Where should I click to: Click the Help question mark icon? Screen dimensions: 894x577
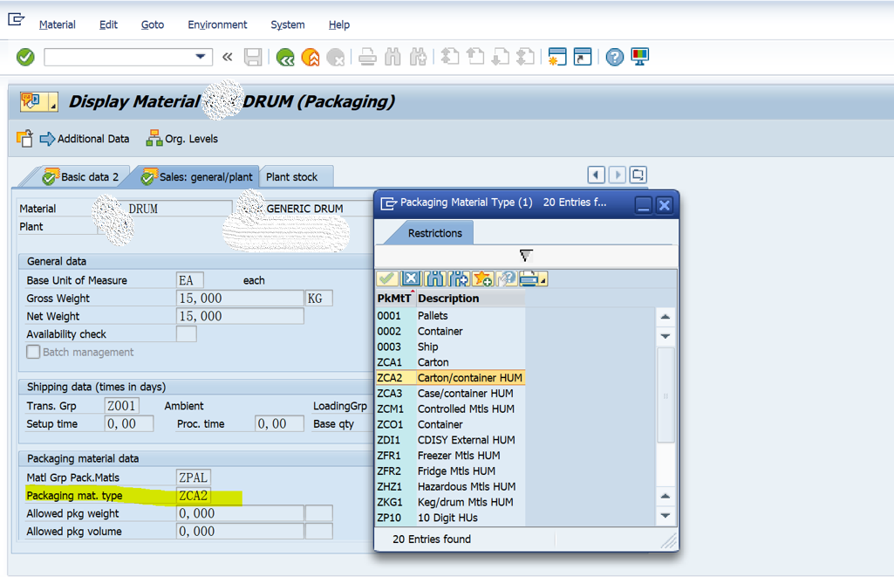click(x=614, y=57)
